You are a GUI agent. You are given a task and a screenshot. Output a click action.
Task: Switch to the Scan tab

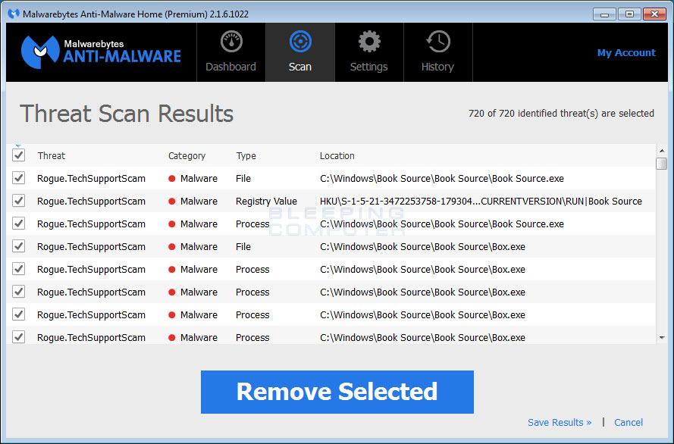pyautogui.click(x=300, y=52)
